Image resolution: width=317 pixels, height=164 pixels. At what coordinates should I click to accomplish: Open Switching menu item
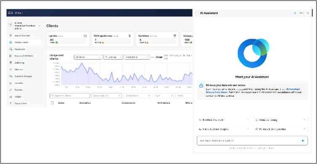(24, 63)
